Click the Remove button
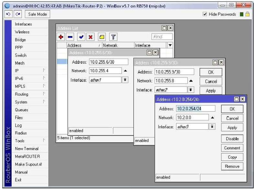Screen dimensions: 256x190 [x=232, y=166]
